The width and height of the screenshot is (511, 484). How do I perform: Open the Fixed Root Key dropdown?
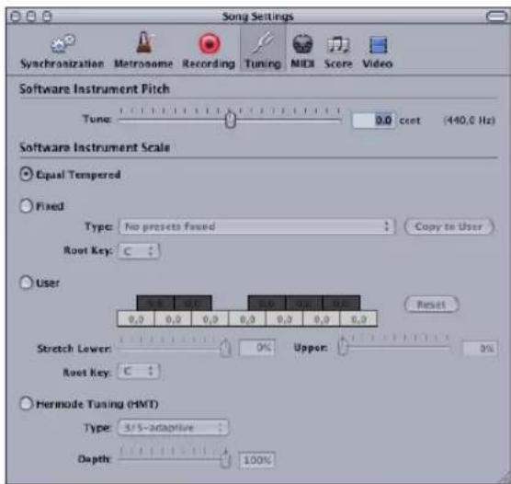click(x=139, y=251)
